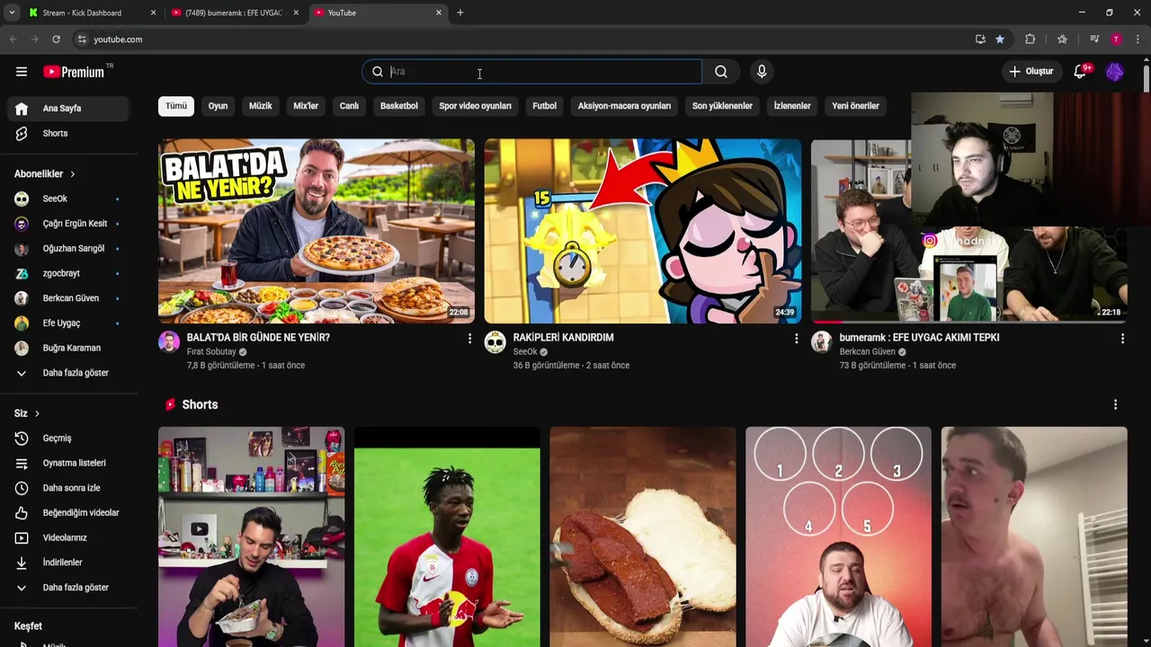
Task: Select the İzlenenler filter chip
Action: (792, 106)
